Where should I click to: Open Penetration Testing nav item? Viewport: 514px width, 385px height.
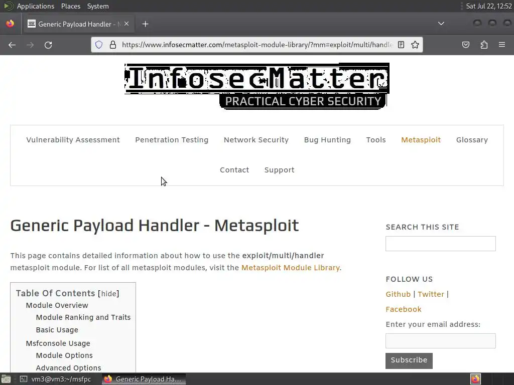point(172,140)
